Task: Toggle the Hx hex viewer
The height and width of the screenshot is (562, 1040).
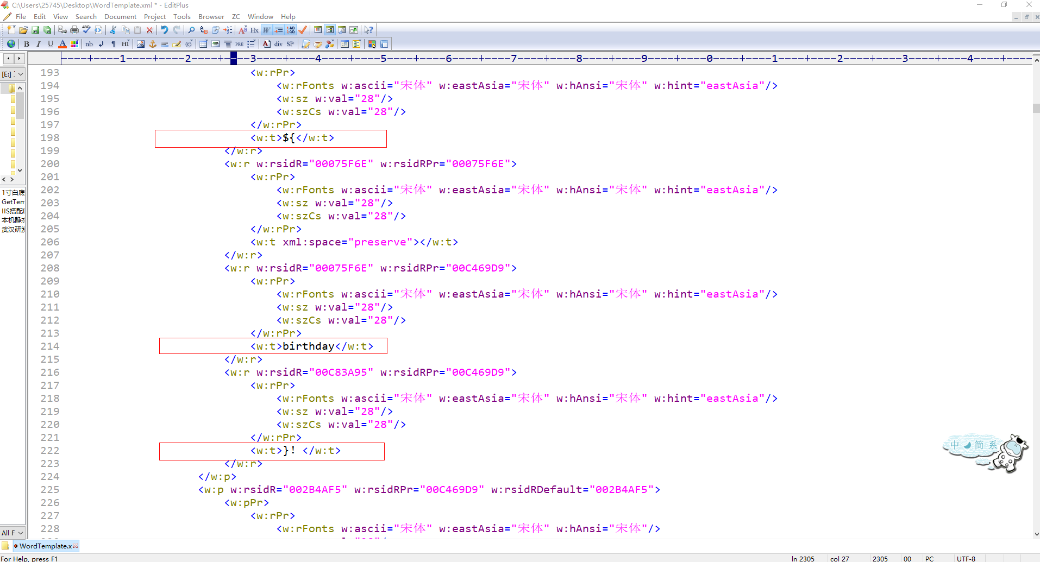Action: 254,30
